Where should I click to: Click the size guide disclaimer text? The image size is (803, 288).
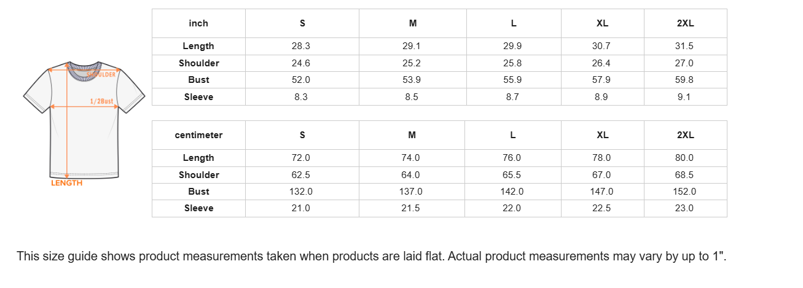click(x=372, y=256)
